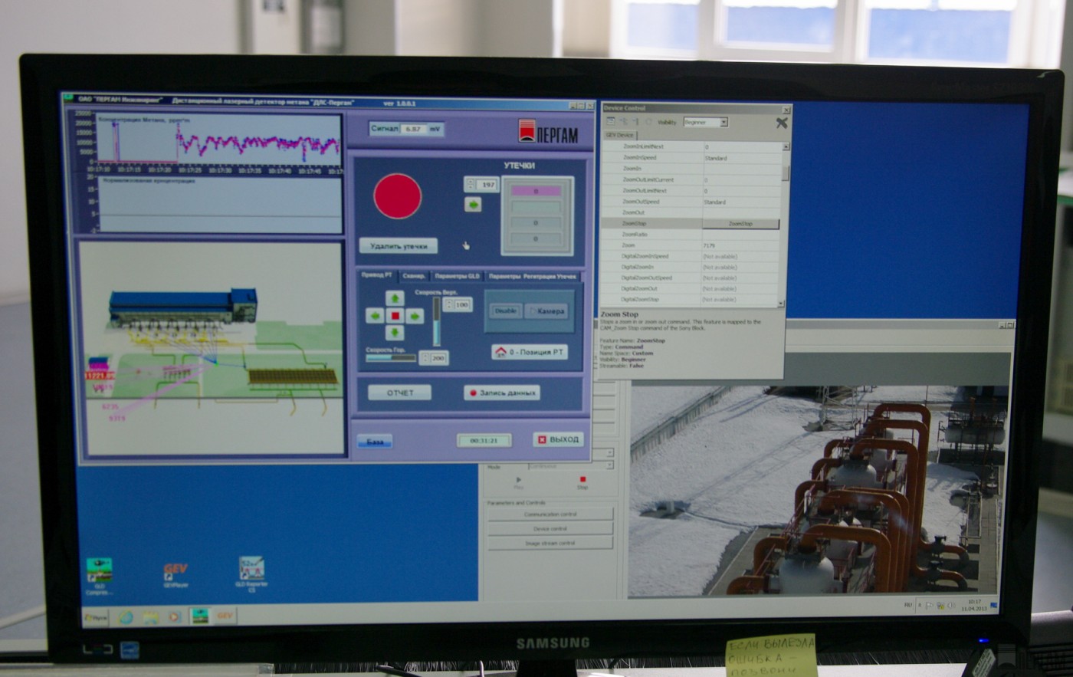1073x677 pixels.
Task: Click the Камера button
Action: coord(547,311)
